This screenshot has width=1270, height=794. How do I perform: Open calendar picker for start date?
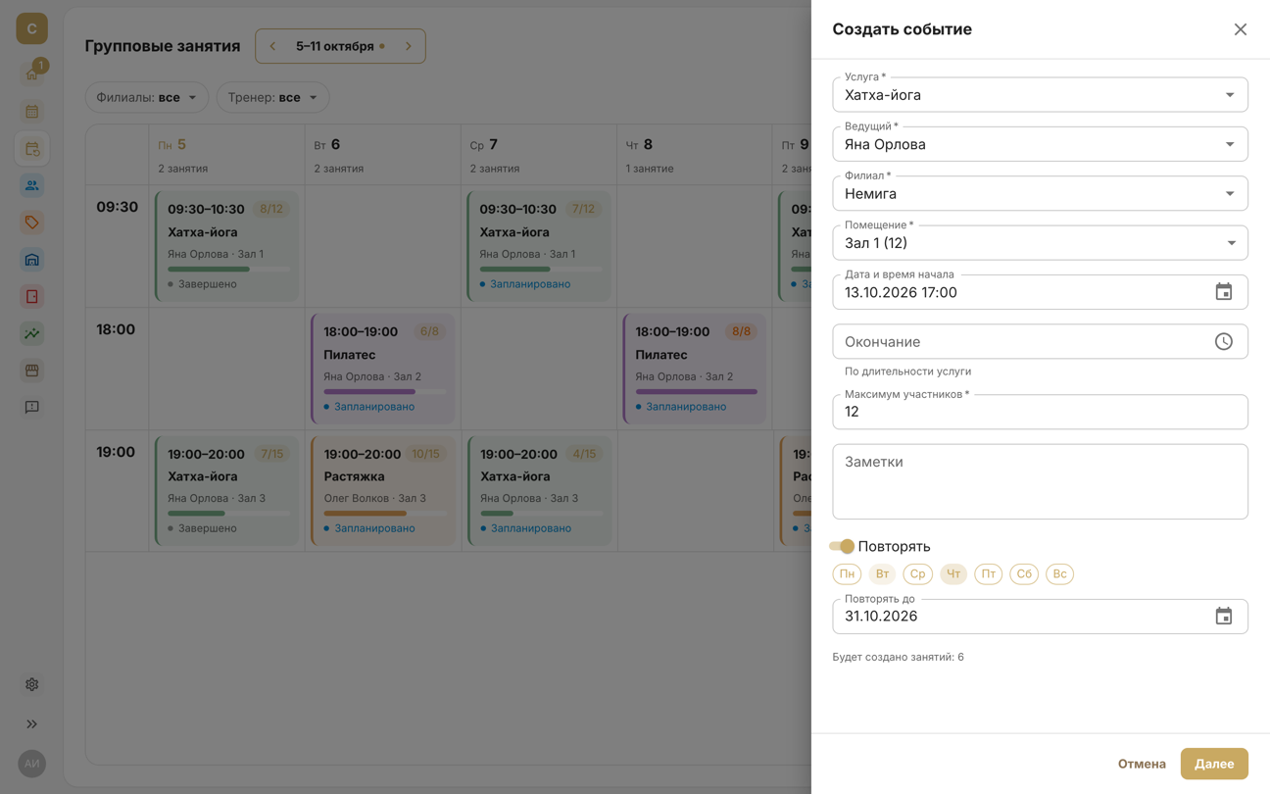1223,292
